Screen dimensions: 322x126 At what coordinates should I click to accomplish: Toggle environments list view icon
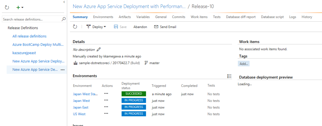(x=229, y=76)
